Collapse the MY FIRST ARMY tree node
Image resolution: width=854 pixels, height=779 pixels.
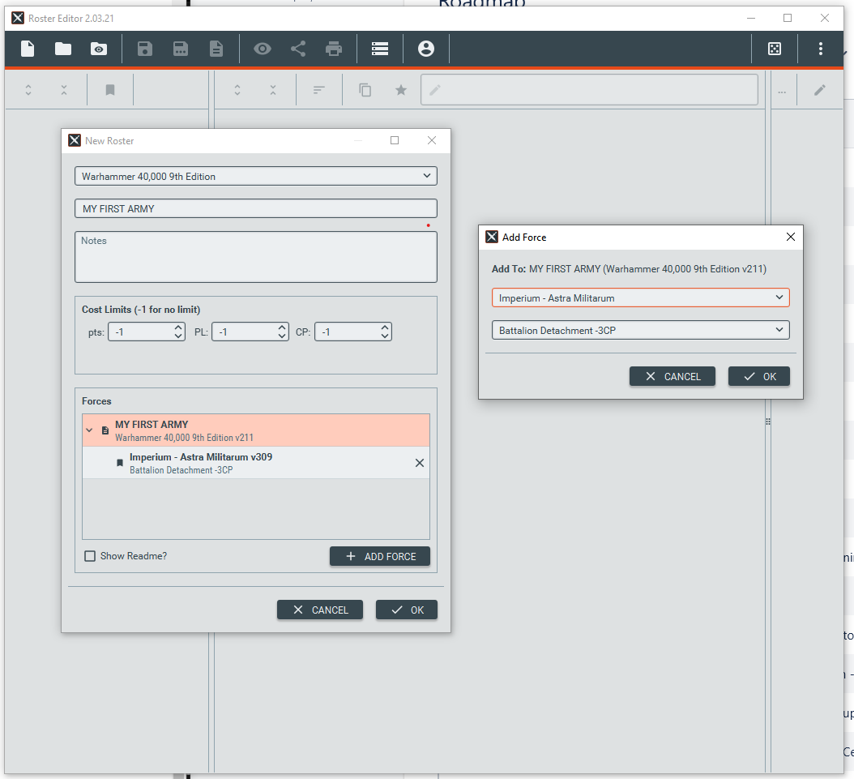[x=89, y=430]
